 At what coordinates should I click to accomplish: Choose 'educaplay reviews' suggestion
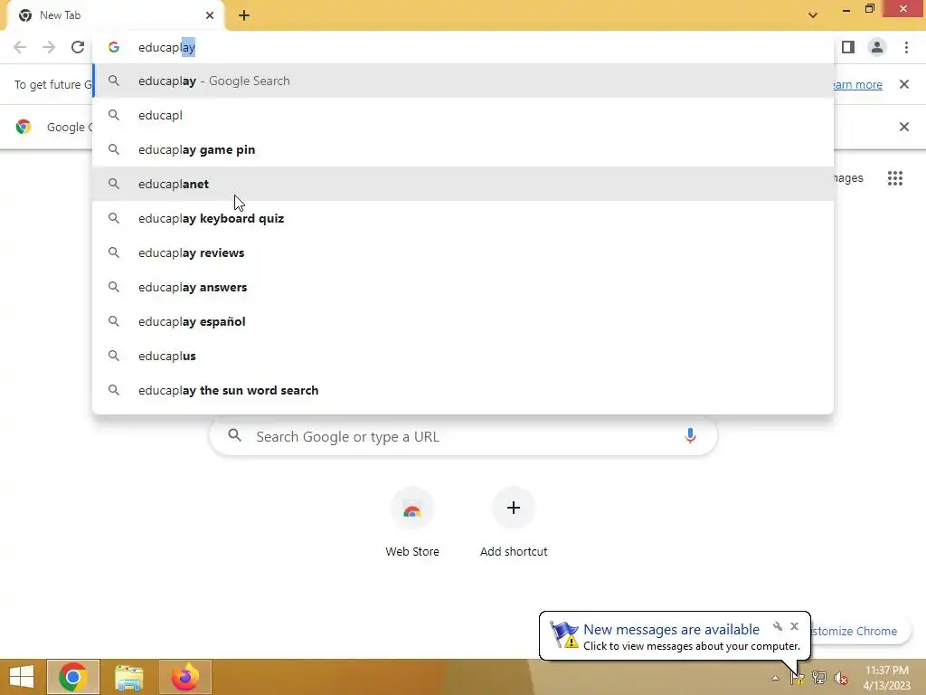tap(463, 252)
